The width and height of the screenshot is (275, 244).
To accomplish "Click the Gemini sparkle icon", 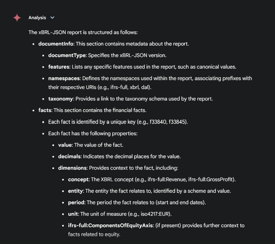I will [17, 18].
